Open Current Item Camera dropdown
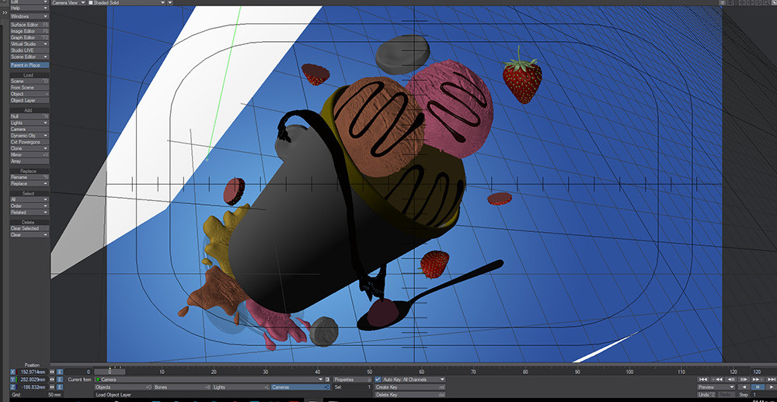The image size is (777, 402). click(209, 379)
